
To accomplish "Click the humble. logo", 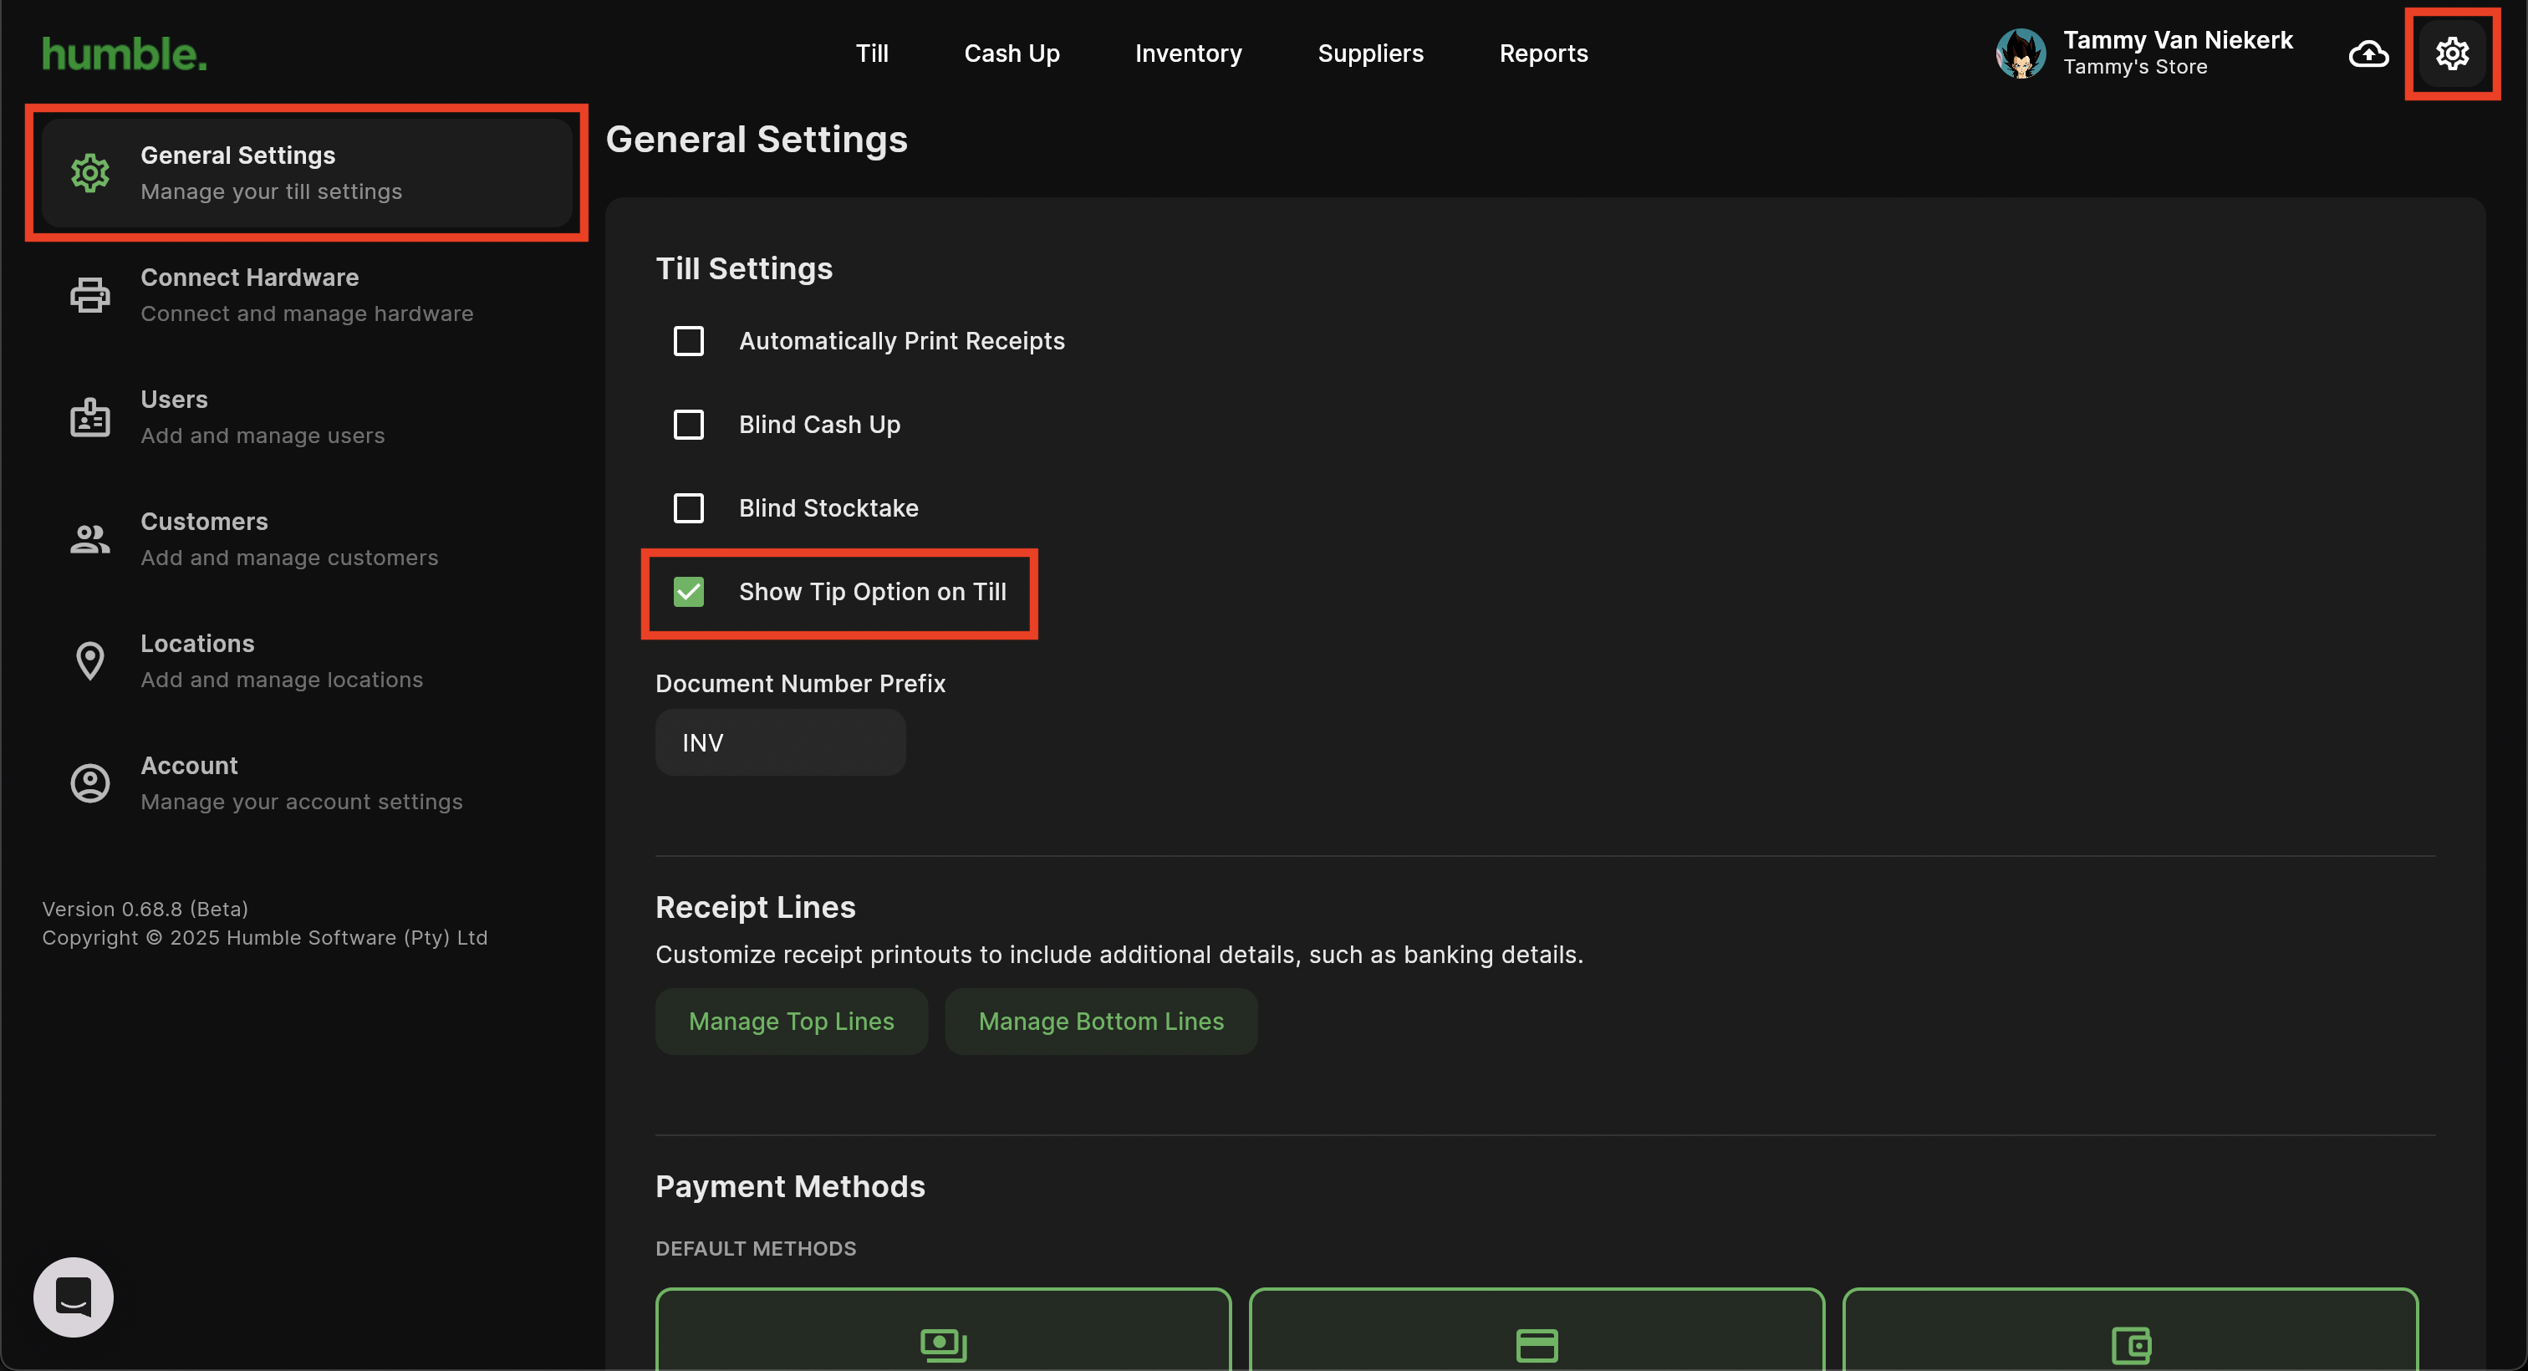I will (x=125, y=54).
